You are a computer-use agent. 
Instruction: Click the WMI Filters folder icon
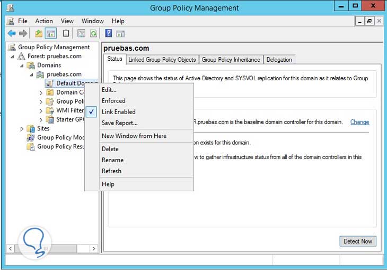(50, 110)
